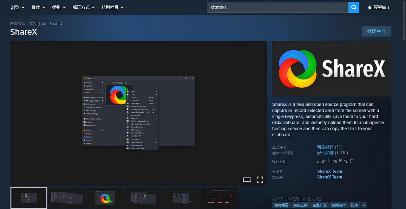Open the 类别 dropdown menu

(x=59, y=7)
